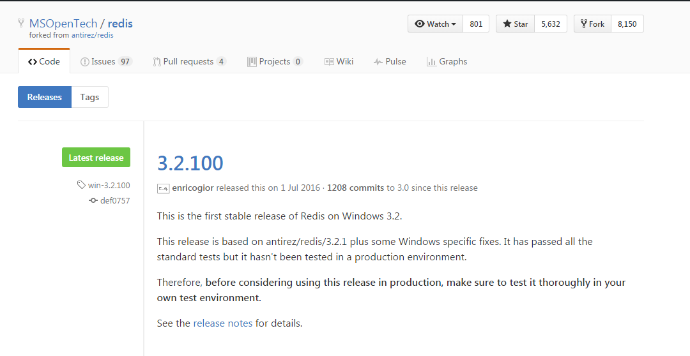Open the Wiki tab
Screen dimensions: 690x356
[x=339, y=61]
